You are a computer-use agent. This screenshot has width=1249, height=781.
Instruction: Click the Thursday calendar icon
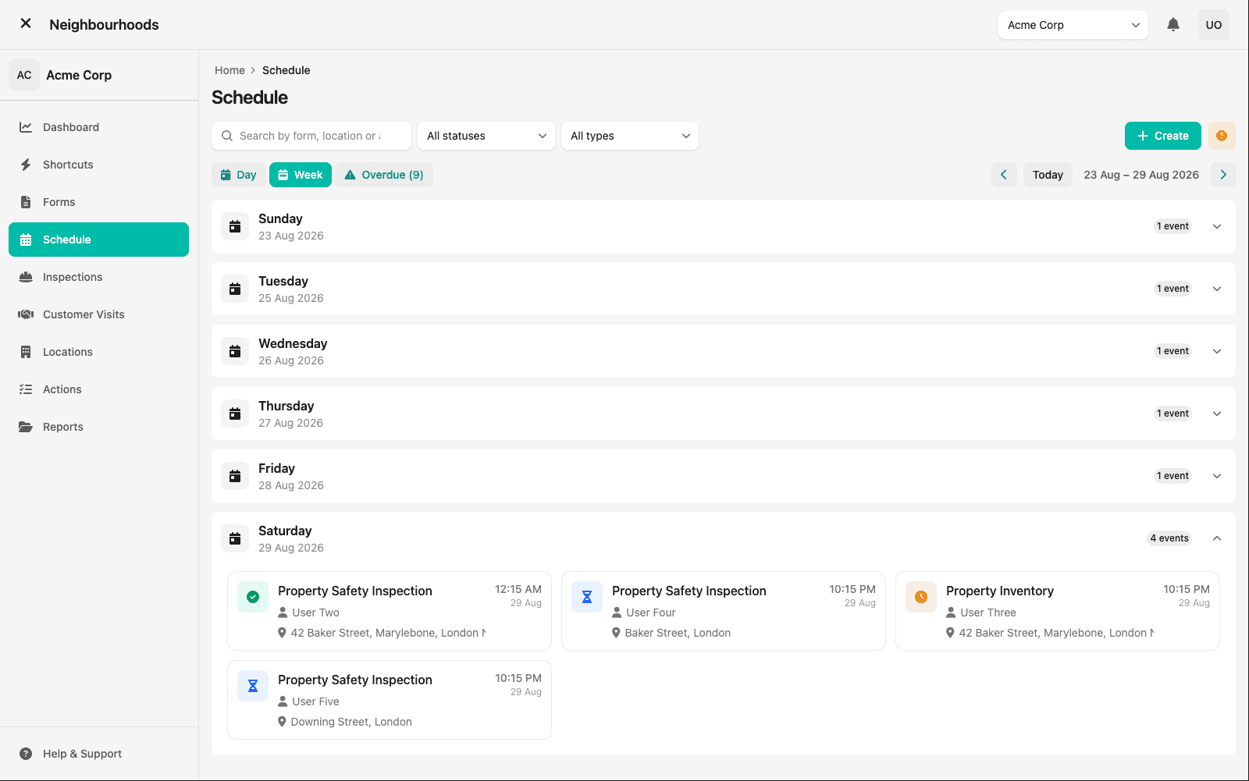(x=235, y=414)
